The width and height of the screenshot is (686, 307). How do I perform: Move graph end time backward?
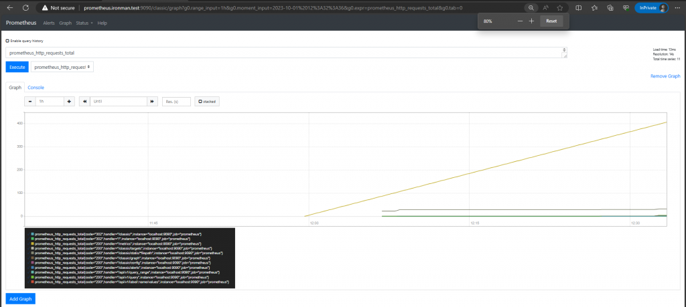click(x=85, y=101)
